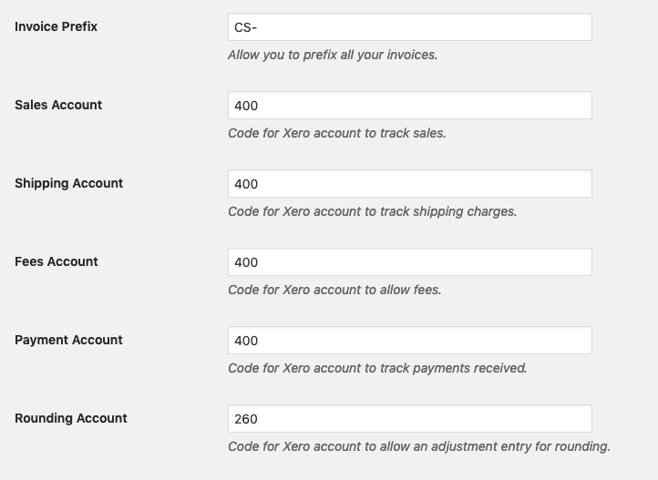Click the "track shipping charges" help text
Screen dimensions: 658x480
coord(372,211)
